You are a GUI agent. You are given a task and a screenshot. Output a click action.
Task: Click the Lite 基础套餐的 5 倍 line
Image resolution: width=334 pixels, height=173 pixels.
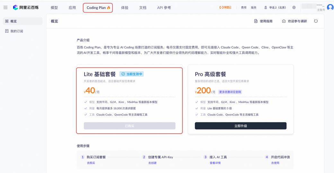click(220, 108)
